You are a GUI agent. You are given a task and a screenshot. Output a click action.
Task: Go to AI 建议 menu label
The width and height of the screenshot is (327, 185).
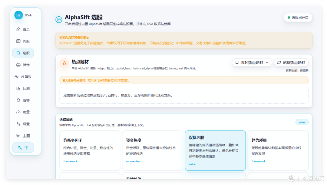tap(26, 77)
